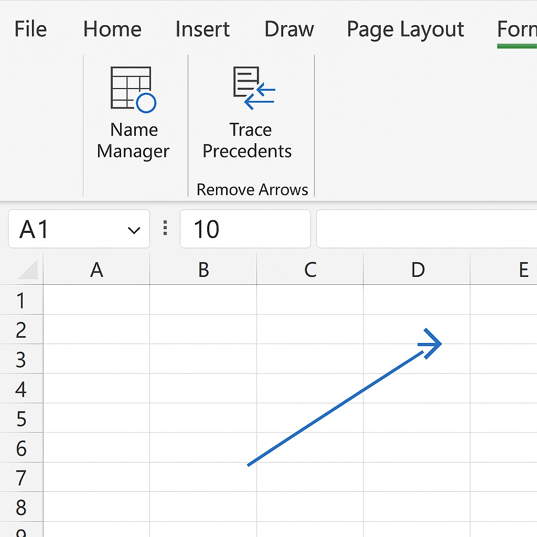This screenshot has width=537, height=537.
Task: Select cell B2 in the grid
Action: [203, 329]
